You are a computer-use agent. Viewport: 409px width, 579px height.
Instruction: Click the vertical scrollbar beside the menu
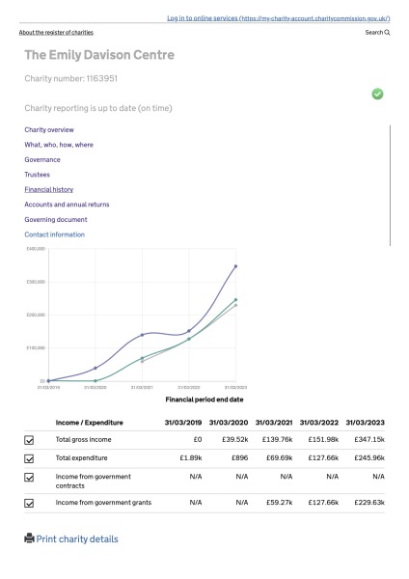point(390,185)
